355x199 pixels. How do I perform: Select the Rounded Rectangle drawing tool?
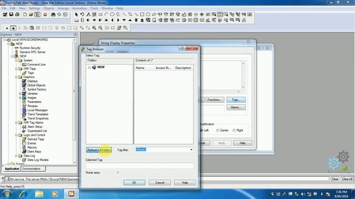148,14
